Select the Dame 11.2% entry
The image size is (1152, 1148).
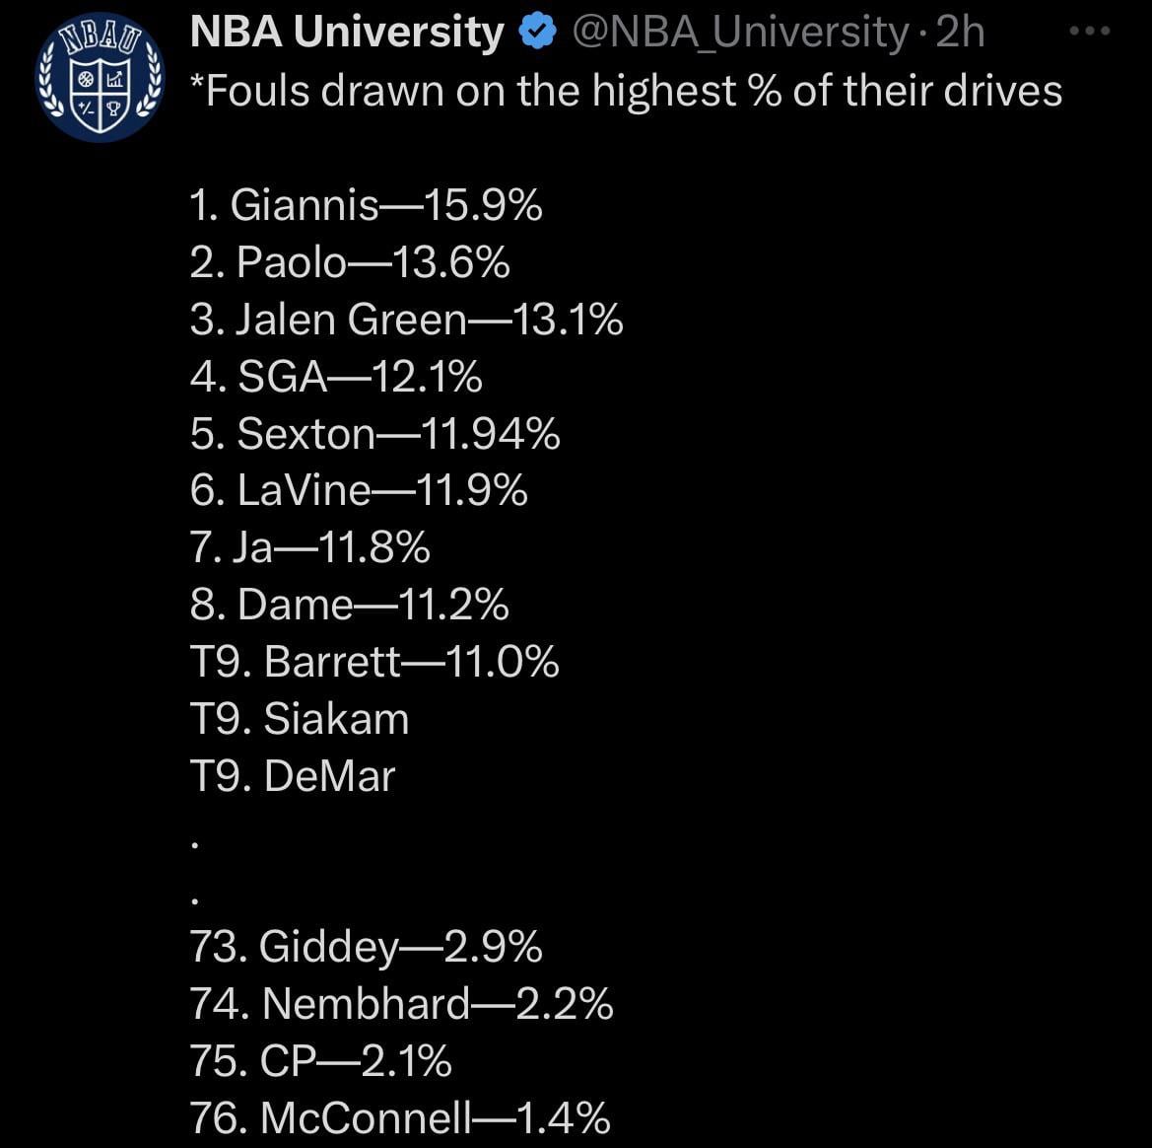coord(349,605)
